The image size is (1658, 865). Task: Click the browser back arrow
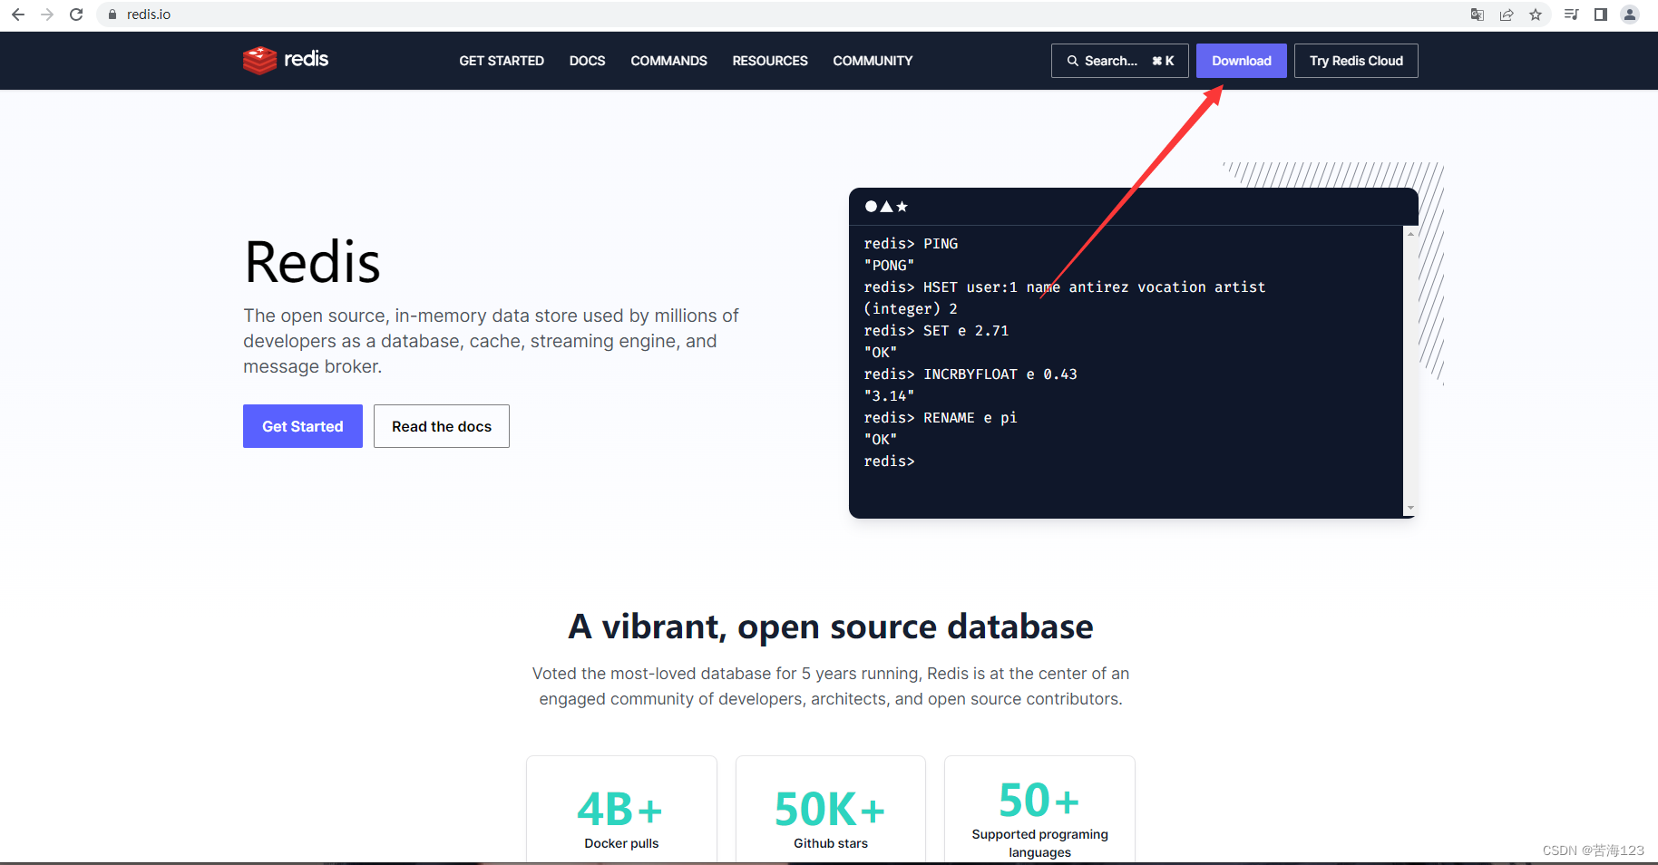pyautogui.click(x=18, y=15)
